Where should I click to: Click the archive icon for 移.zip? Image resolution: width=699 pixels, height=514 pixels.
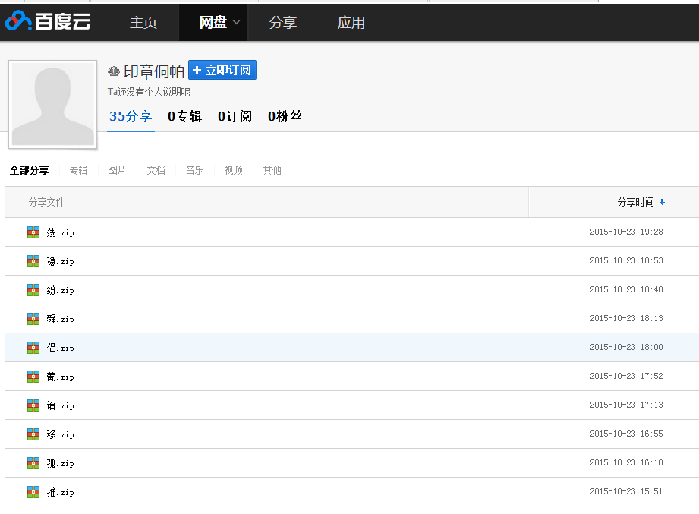[33, 434]
